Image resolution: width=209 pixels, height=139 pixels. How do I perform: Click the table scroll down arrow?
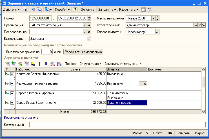click(203, 112)
